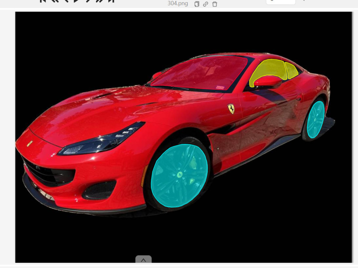Delete the current frame with trash icon
Viewport: 358px width, 268px height.
pos(214,4)
